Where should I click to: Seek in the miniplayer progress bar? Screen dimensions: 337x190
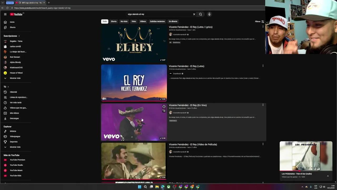pos(306,171)
